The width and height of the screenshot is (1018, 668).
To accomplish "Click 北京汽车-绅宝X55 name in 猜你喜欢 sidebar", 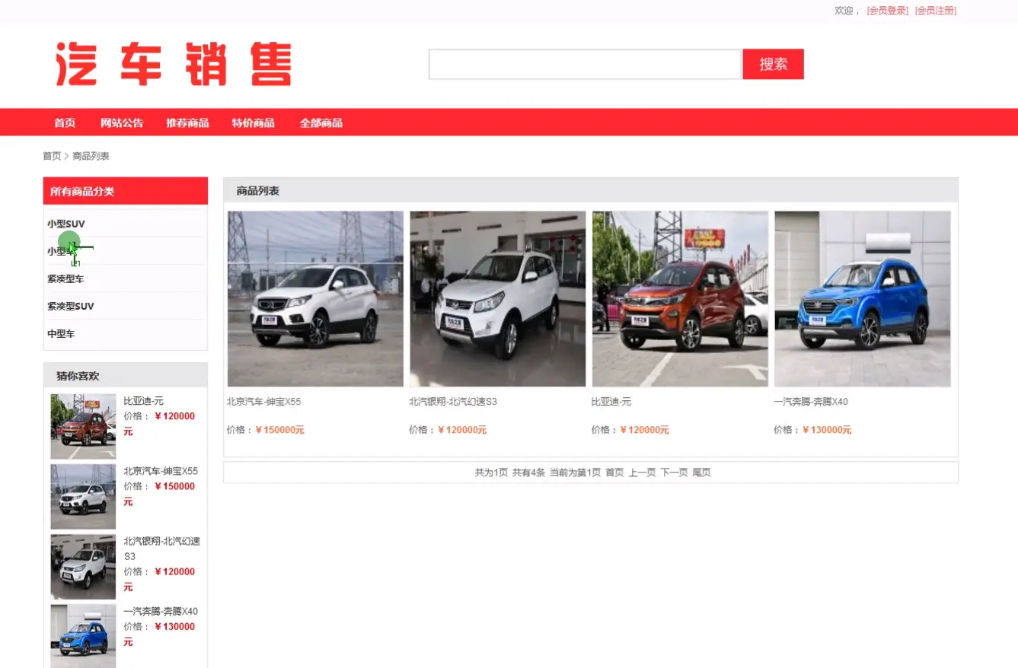I will 161,471.
